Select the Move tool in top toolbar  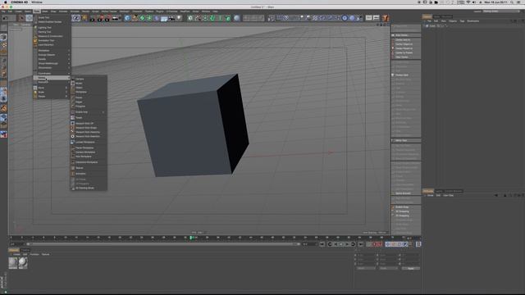pyautogui.click(x=30, y=18)
